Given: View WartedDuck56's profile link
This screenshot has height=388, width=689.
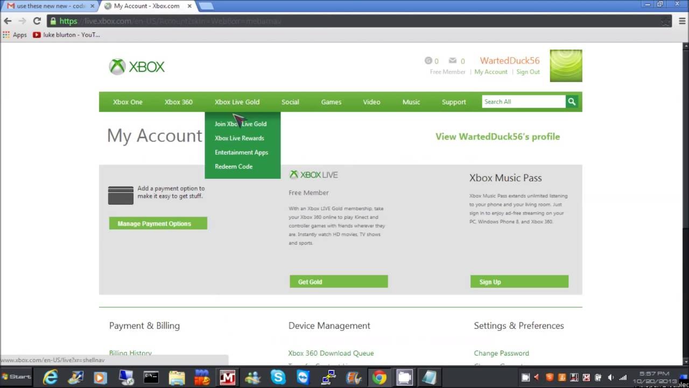Looking at the screenshot, I should pos(498,136).
